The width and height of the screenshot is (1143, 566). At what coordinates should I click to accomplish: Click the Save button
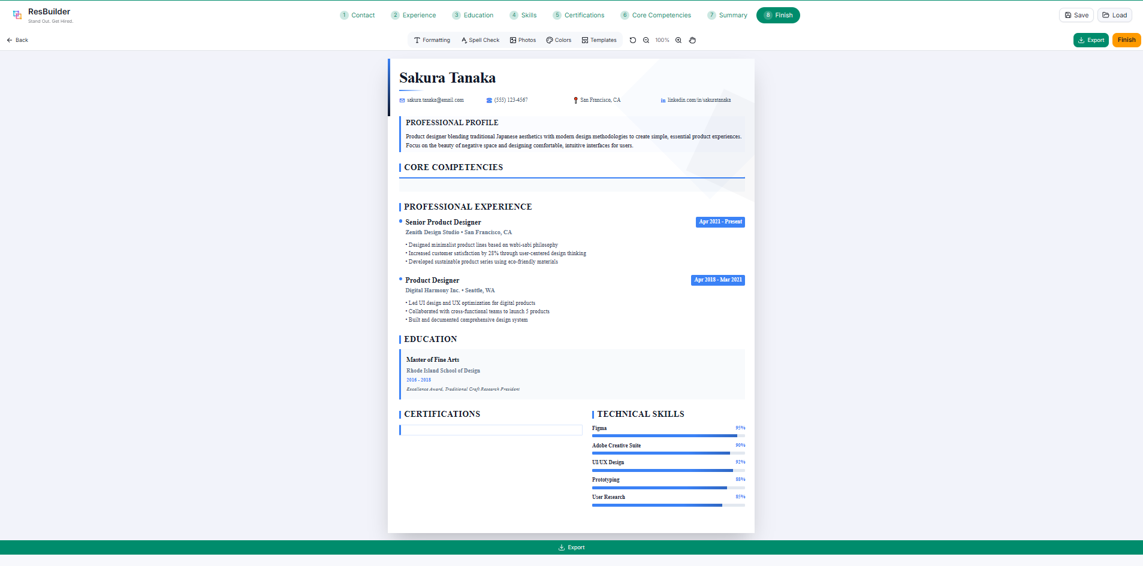(1076, 16)
